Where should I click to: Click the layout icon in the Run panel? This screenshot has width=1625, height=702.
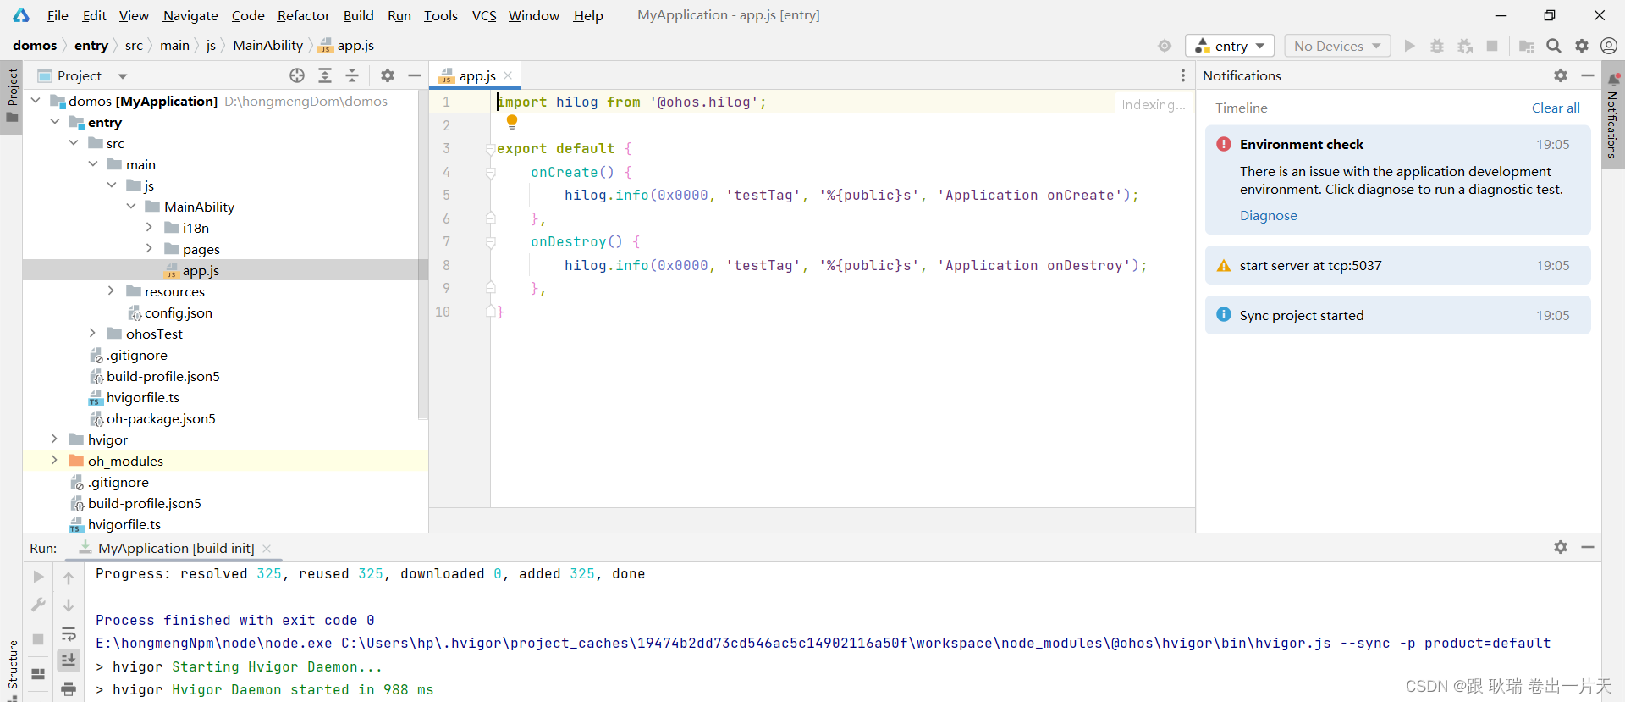click(x=38, y=674)
